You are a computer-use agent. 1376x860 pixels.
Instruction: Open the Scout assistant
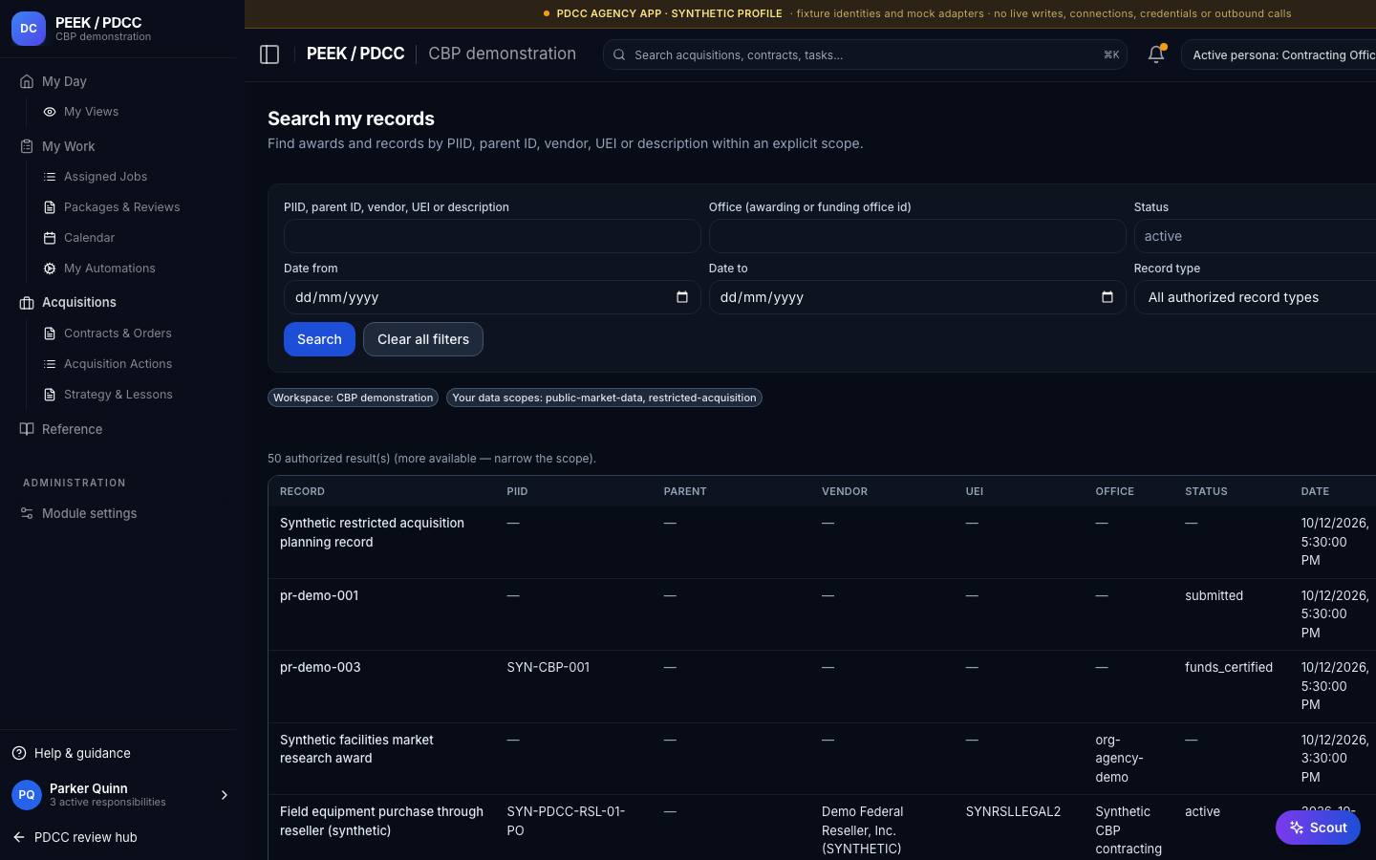pos(1318,828)
